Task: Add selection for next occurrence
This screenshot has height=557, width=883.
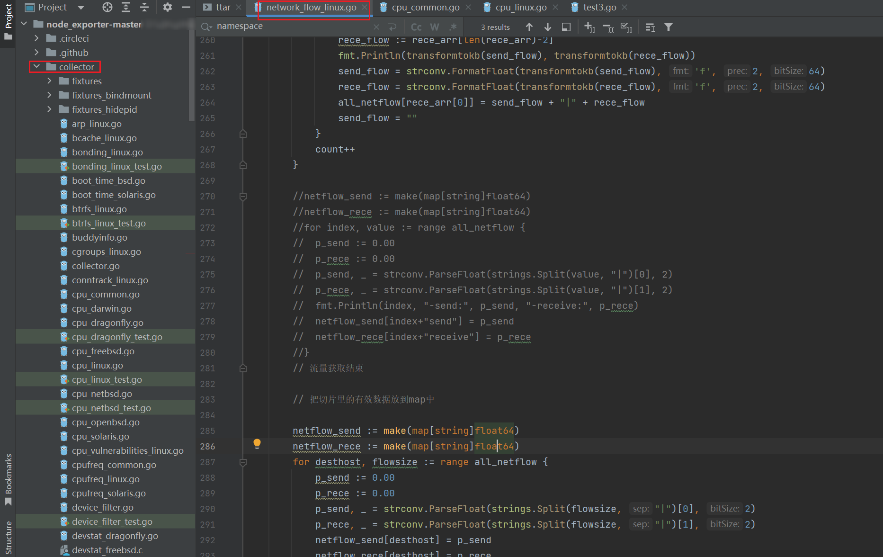Action: tap(589, 27)
